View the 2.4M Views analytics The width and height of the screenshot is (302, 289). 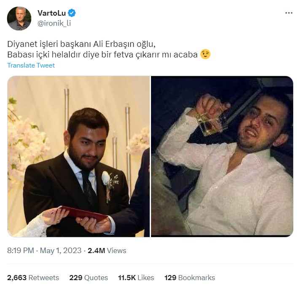click(107, 251)
